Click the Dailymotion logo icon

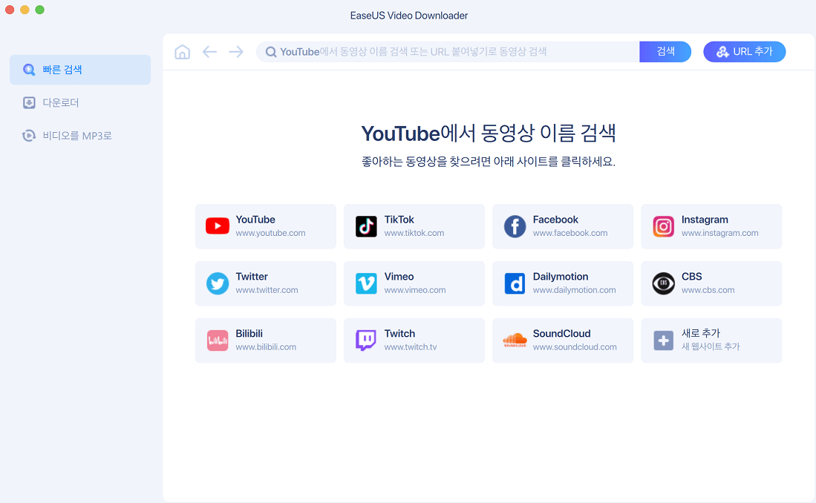(x=515, y=283)
